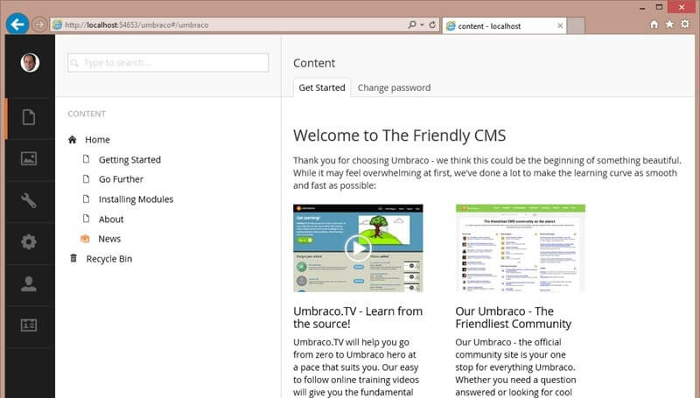
Task: Minimize the browser window
Action: [x=642, y=8]
